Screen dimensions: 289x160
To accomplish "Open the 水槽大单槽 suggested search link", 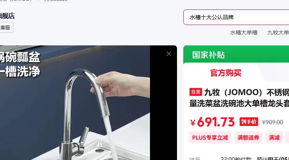I will [244, 32].
